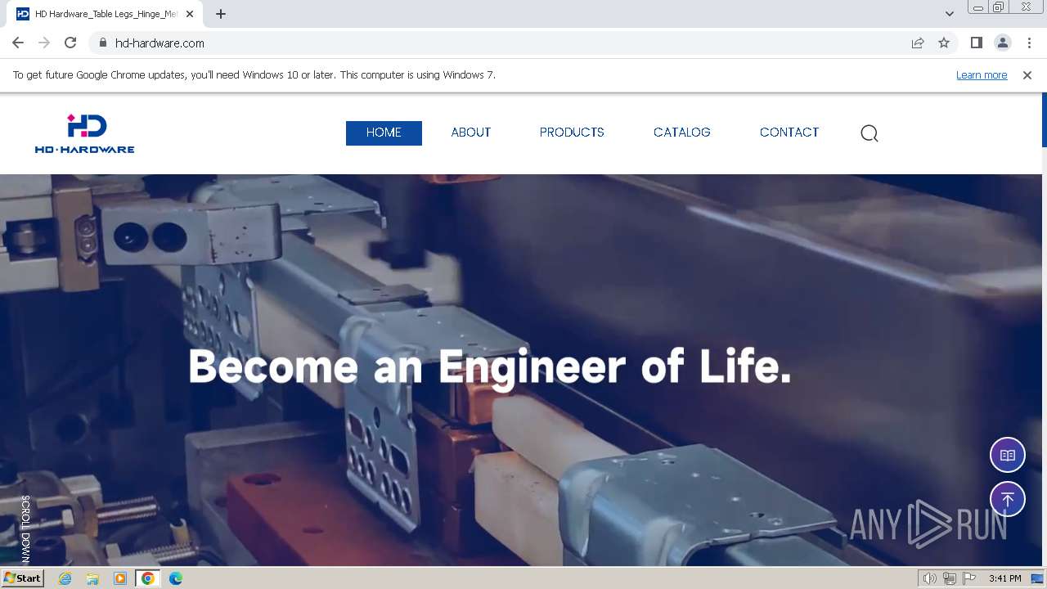This screenshot has height=589, width=1047.
Task: Go back with the browser back arrow
Action: tap(18, 43)
